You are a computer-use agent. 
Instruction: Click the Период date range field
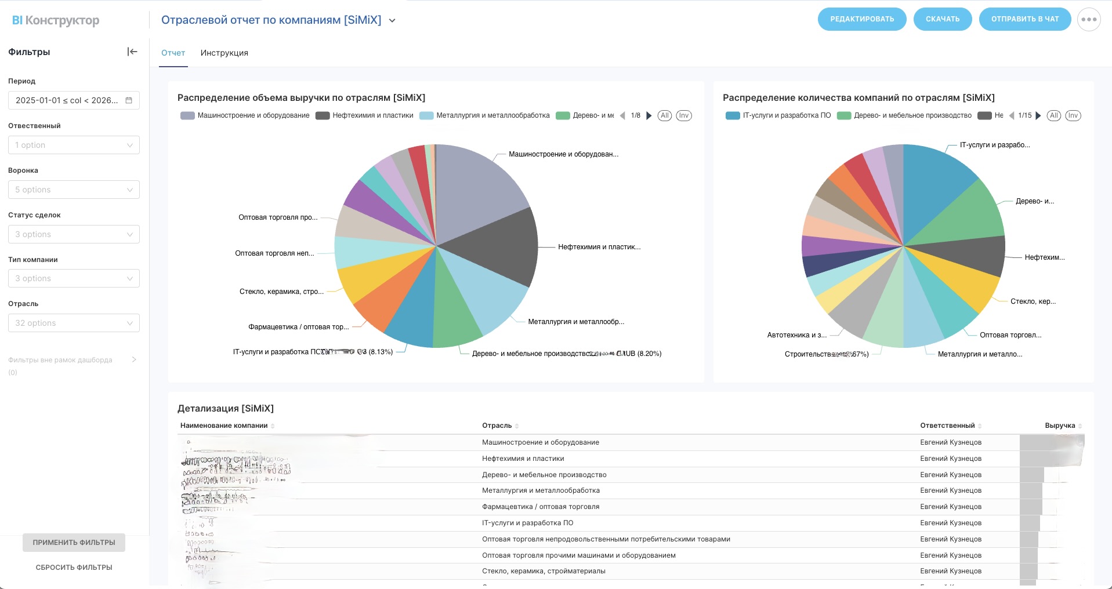point(74,100)
